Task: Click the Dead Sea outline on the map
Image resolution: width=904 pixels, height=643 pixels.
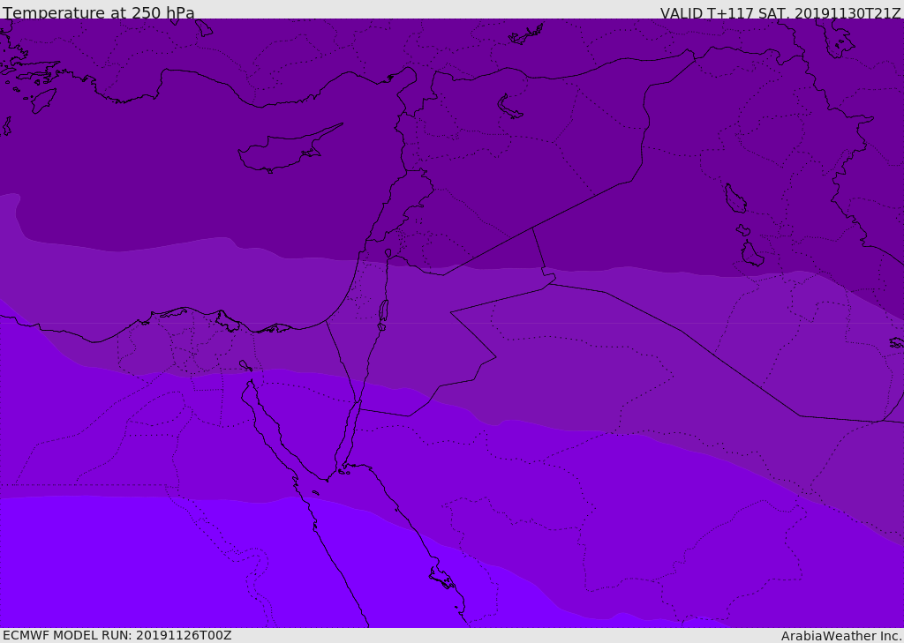Action: click(383, 311)
